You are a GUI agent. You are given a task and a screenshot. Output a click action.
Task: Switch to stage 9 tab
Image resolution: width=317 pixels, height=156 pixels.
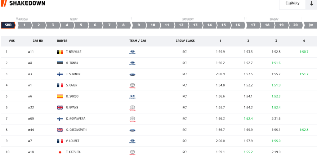point(139,25)
